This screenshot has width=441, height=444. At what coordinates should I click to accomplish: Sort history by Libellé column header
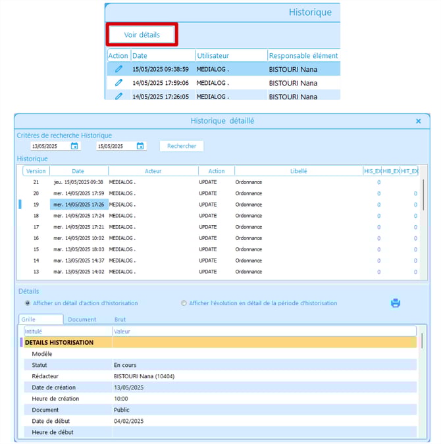298,171
